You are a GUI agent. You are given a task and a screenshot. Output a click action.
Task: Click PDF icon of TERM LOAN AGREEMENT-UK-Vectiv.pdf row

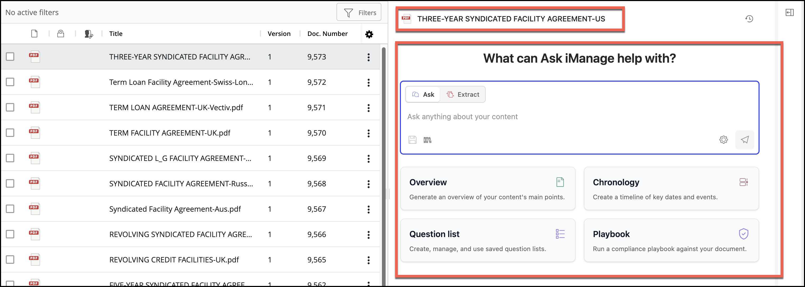tap(34, 107)
